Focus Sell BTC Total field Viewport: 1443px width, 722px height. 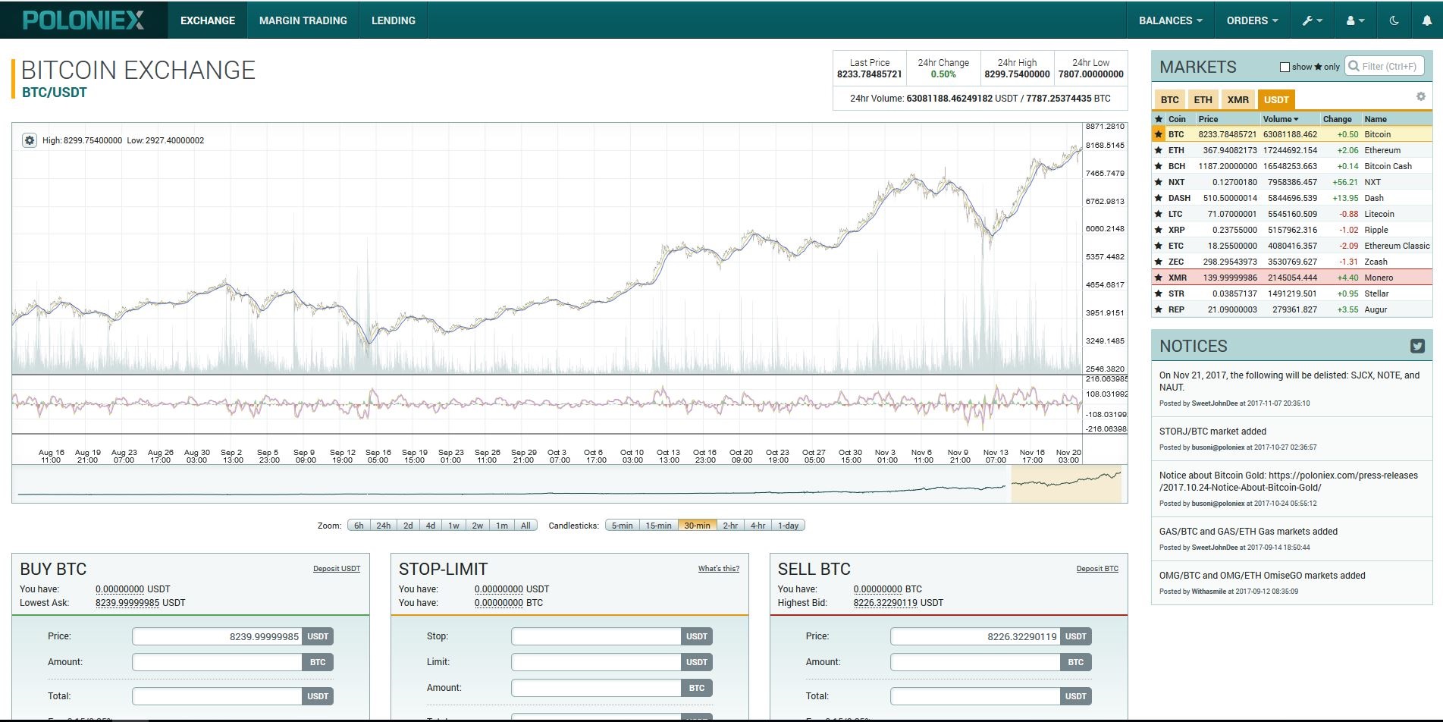click(x=975, y=696)
